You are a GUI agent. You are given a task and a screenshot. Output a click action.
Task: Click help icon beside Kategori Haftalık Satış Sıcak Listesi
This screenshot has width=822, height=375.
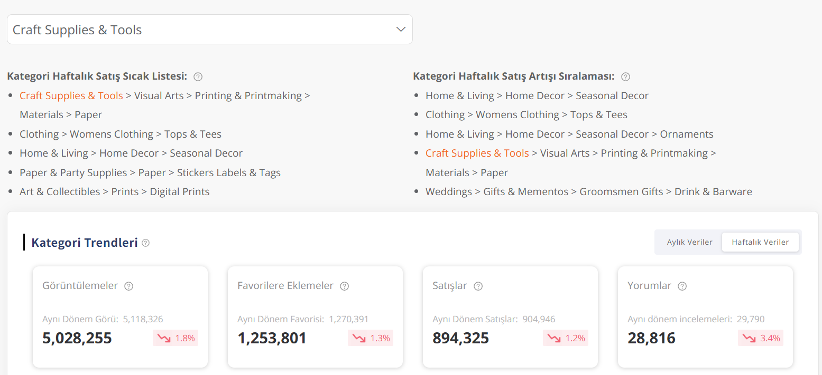point(198,77)
